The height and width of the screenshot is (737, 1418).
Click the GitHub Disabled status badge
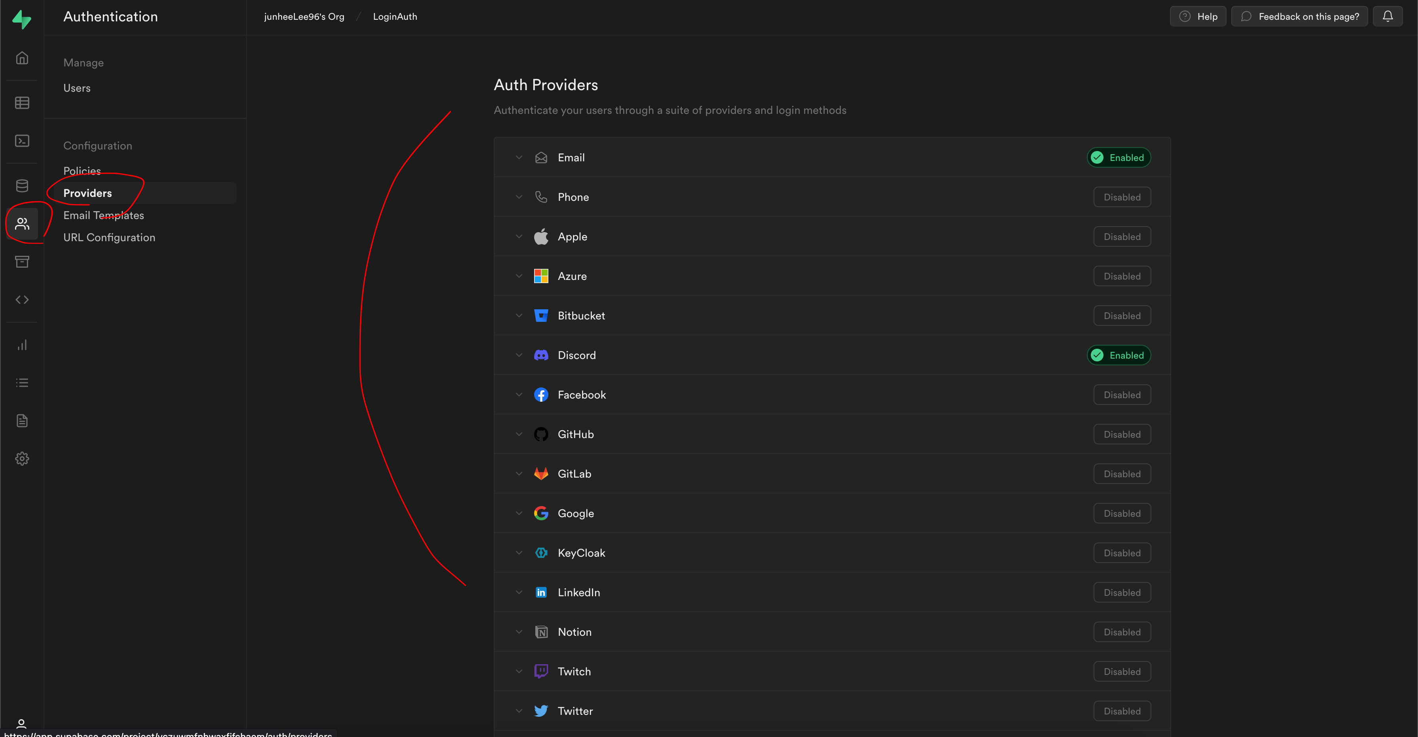(x=1122, y=435)
